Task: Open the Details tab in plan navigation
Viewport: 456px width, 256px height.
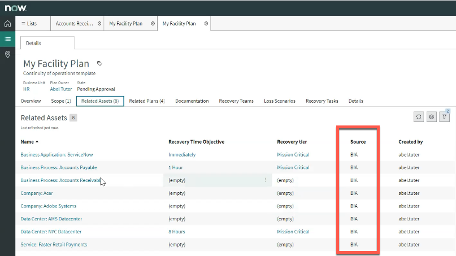Action: pyautogui.click(x=356, y=101)
